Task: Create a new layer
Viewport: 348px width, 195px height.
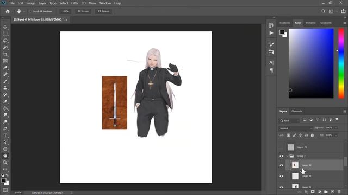Action: point(332,192)
